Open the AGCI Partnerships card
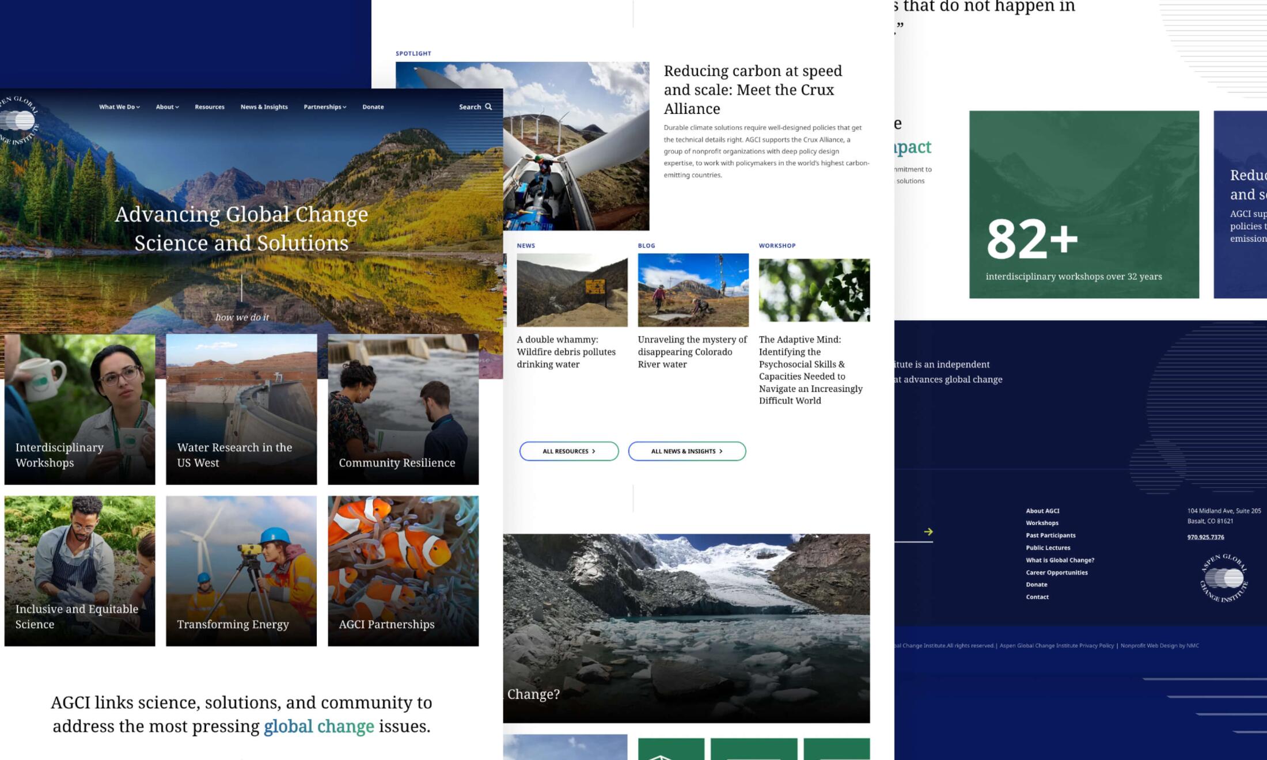 tap(403, 571)
